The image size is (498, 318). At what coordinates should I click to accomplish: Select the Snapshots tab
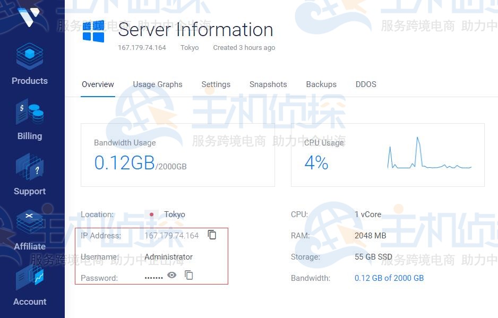pos(268,84)
